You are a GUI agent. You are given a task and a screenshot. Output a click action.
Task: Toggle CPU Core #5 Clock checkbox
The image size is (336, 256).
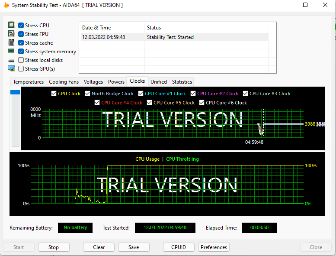[x=149, y=103]
